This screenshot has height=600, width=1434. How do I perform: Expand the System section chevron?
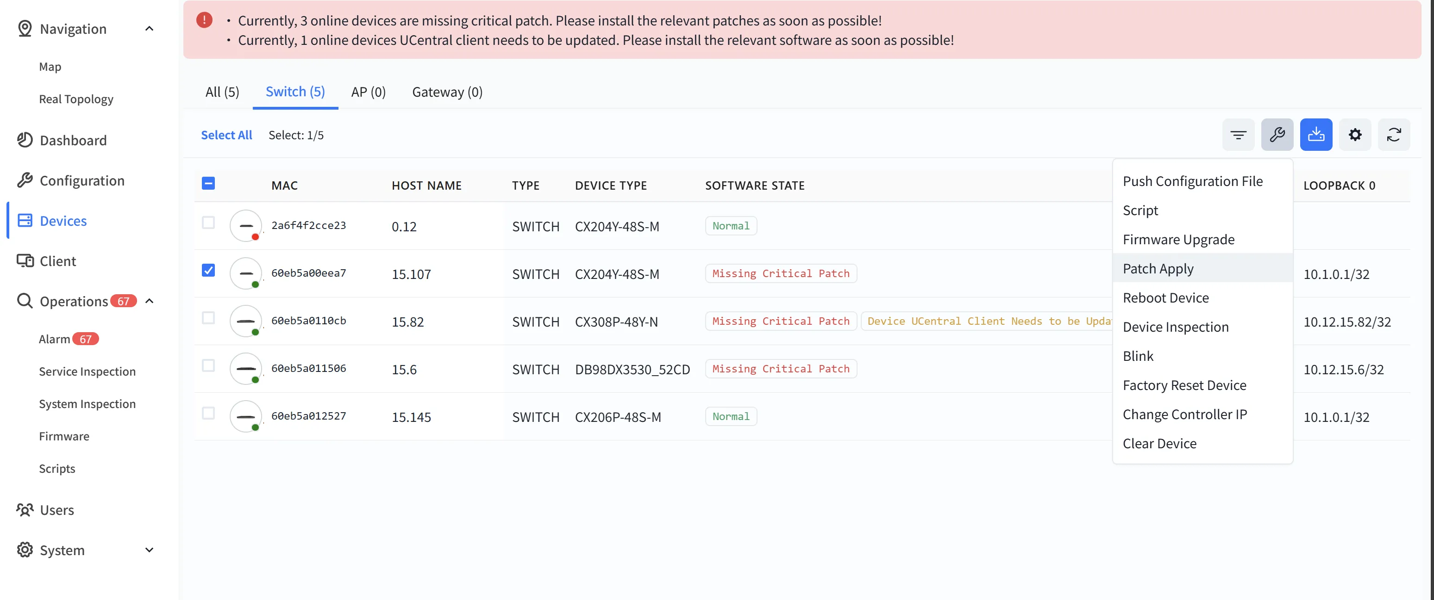click(149, 550)
